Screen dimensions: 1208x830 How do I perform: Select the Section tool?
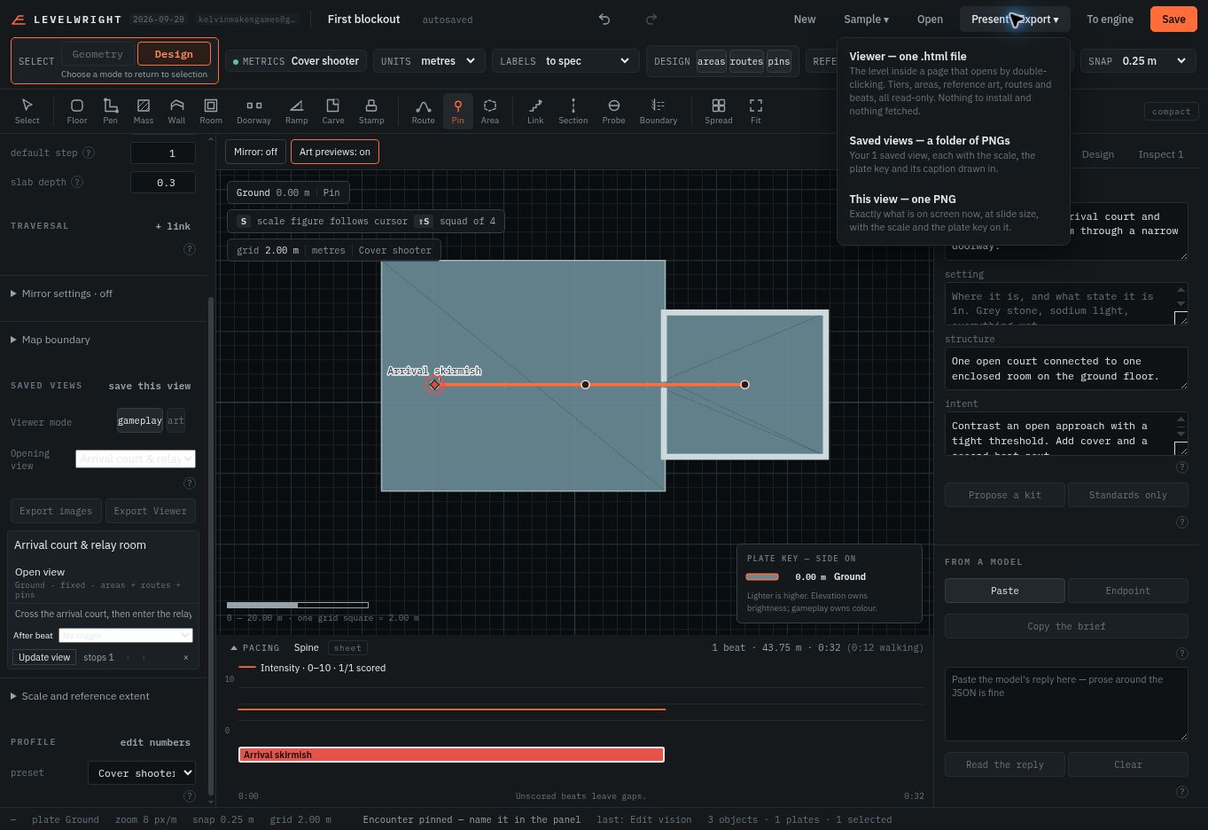573,111
